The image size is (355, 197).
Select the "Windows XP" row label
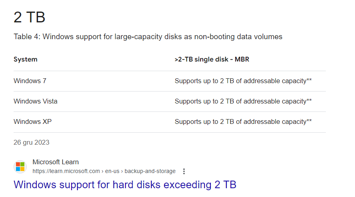pyautogui.click(x=33, y=121)
